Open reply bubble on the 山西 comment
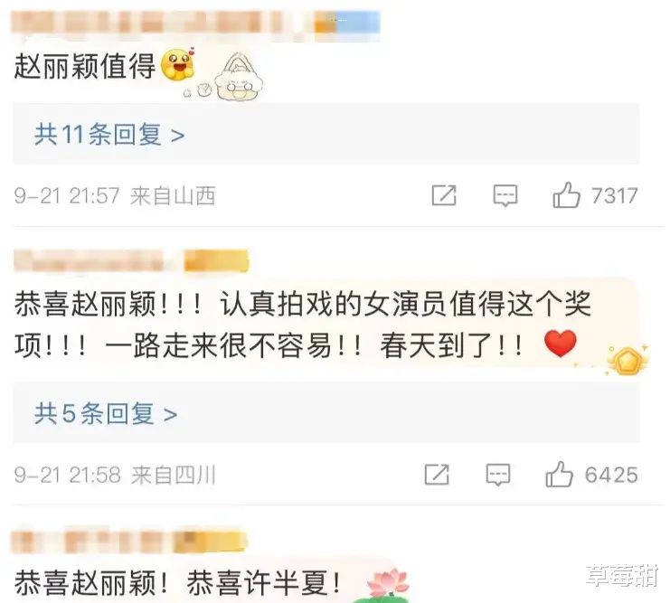The height and width of the screenshot is (603, 670). [505, 196]
